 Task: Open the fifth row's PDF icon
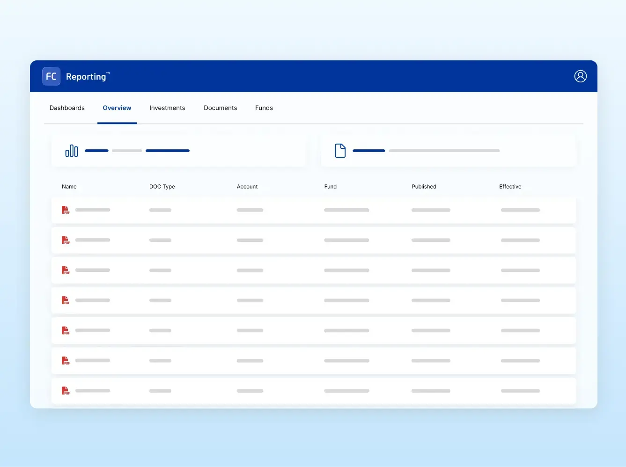coord(66,330)
